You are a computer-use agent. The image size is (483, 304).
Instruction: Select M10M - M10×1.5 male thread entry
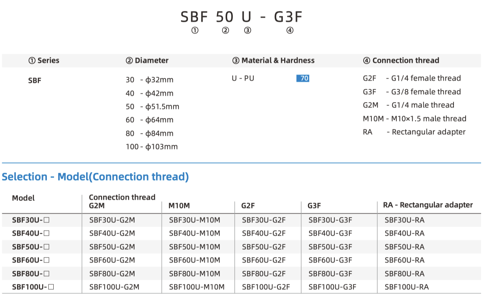point(415,119)
